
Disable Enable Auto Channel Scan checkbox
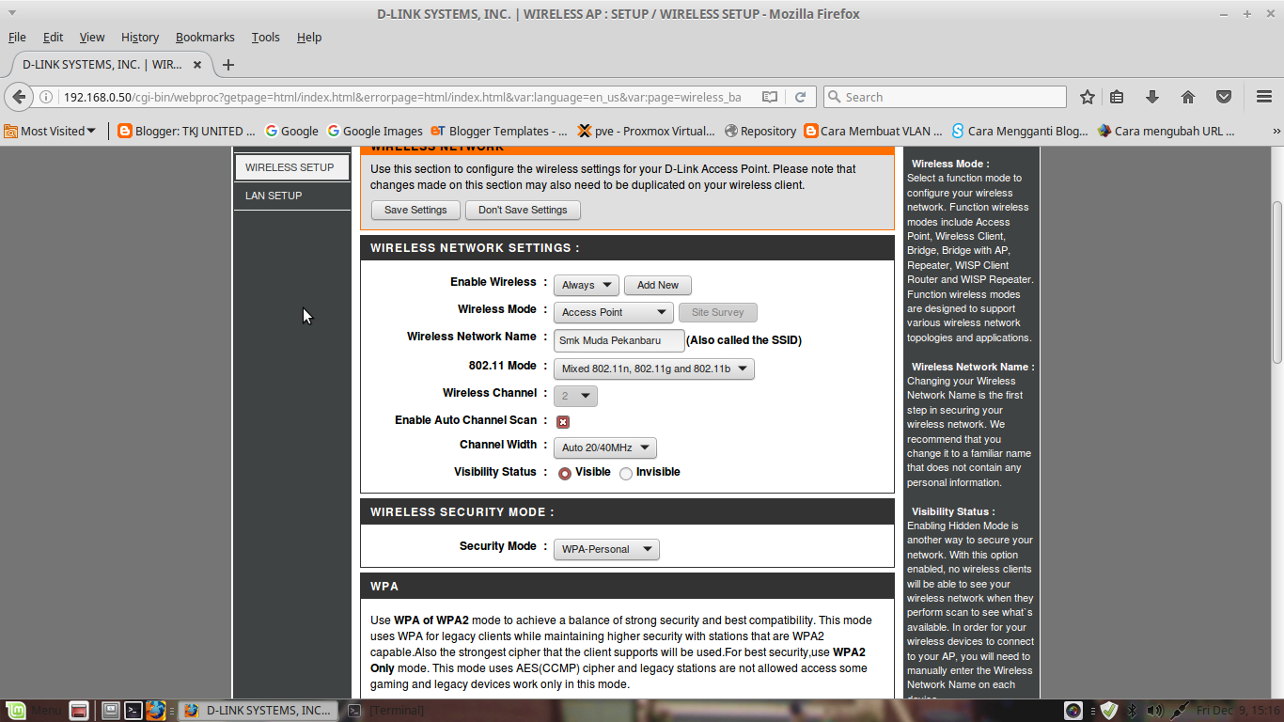pyautogui.click(x=562, y=421)
